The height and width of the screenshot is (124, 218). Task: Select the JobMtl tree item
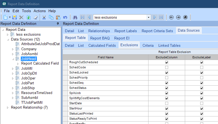click(27, 68)
